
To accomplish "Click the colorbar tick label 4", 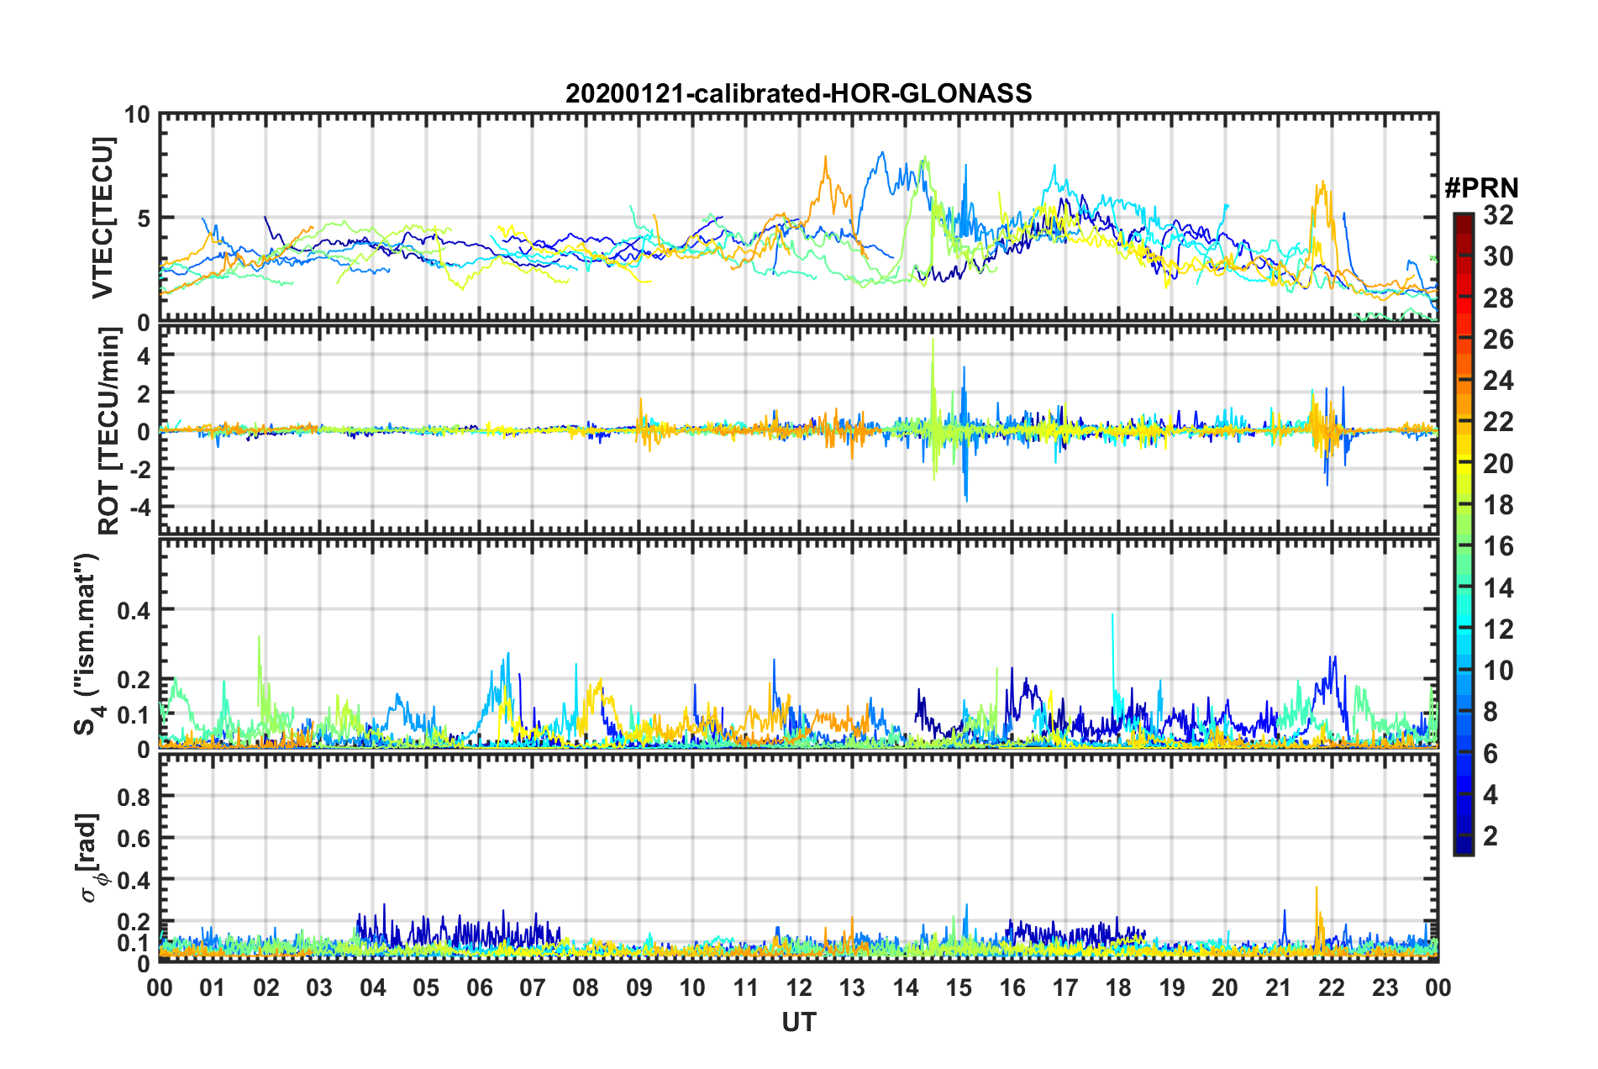I will point(1490,795).
